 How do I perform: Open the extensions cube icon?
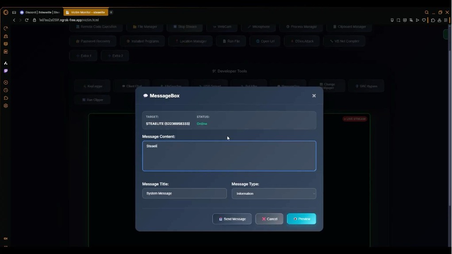[x=433, y=20]
